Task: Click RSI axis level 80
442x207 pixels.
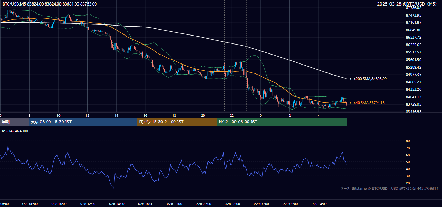Action: 408,141
